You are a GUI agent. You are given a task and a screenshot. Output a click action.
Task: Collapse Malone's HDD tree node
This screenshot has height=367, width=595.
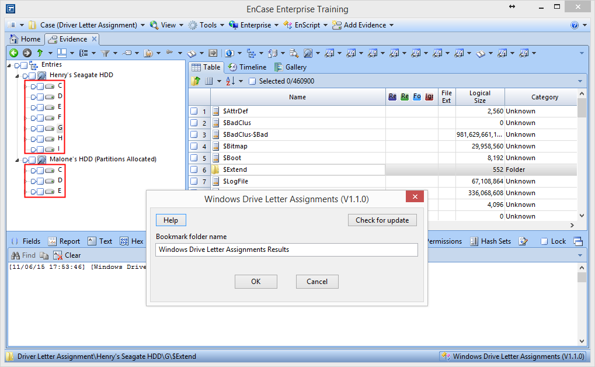coord(17,160)
